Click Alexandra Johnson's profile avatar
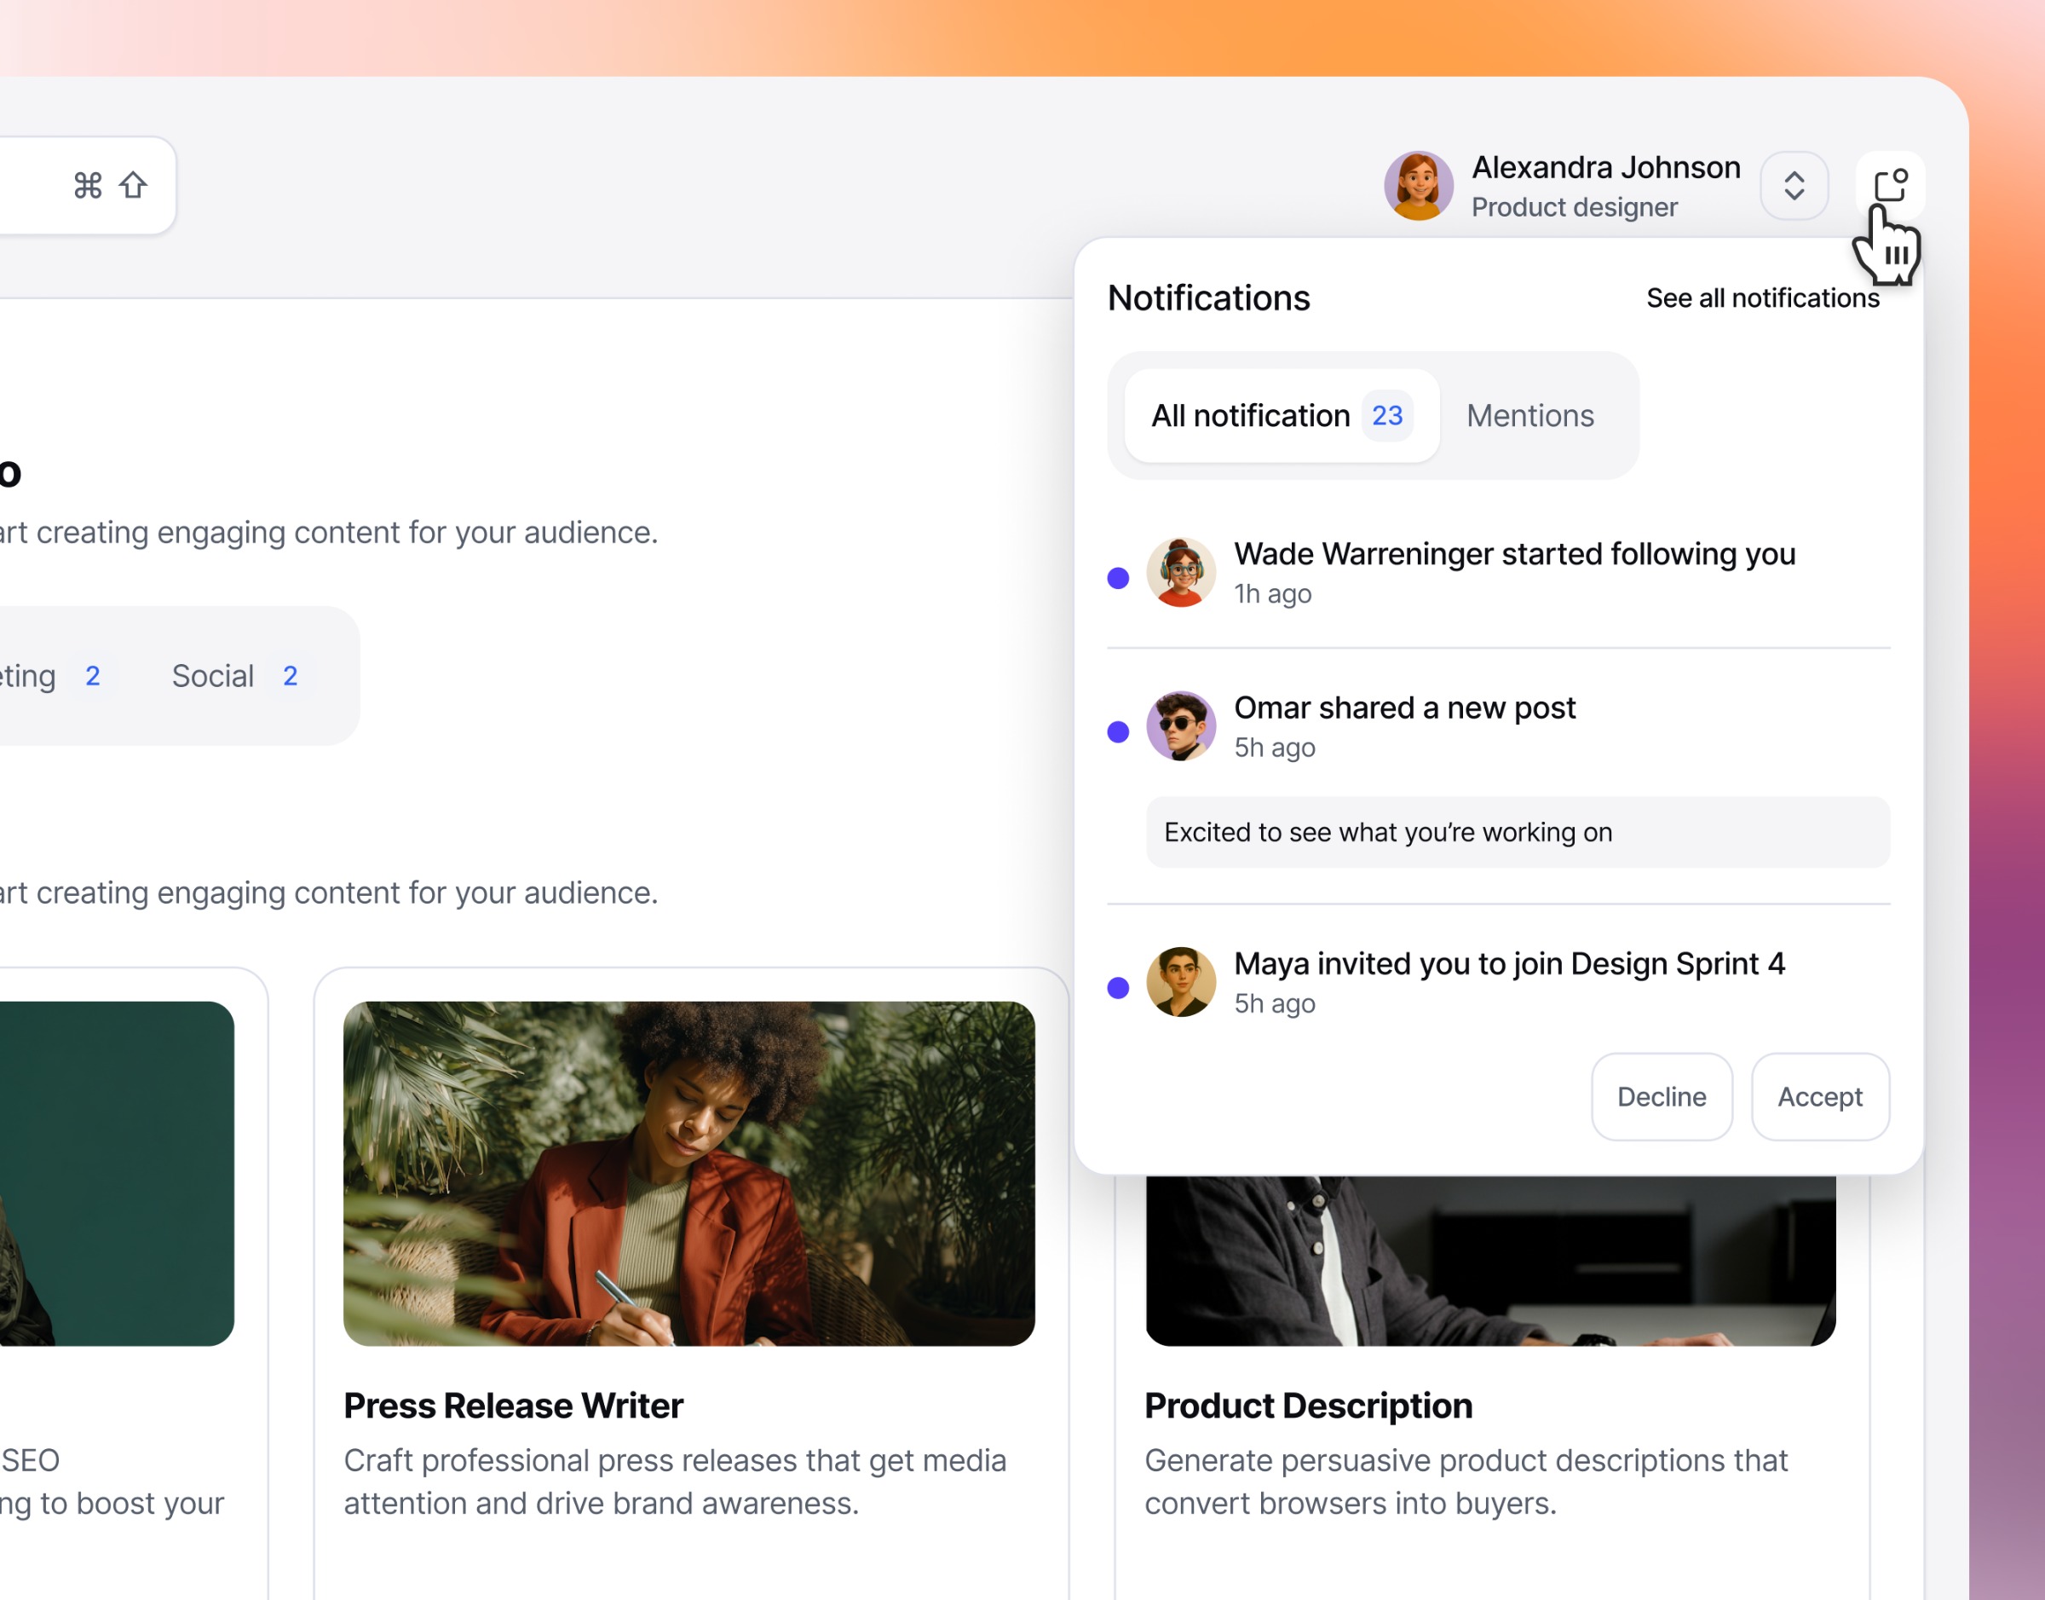The height and width of the screenshot is (1600, 2045). point(1418,186)
